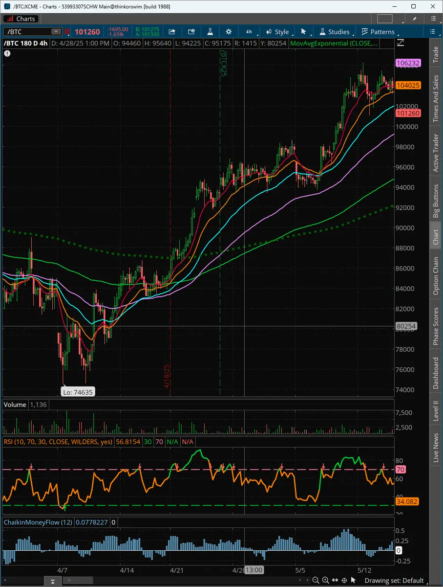
Task: Click the 34.082 RSI value bubble
Action: coord(406,501)
